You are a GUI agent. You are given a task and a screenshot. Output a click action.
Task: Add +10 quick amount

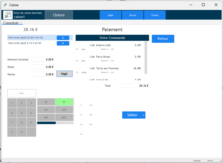click(x=81, y=115)
